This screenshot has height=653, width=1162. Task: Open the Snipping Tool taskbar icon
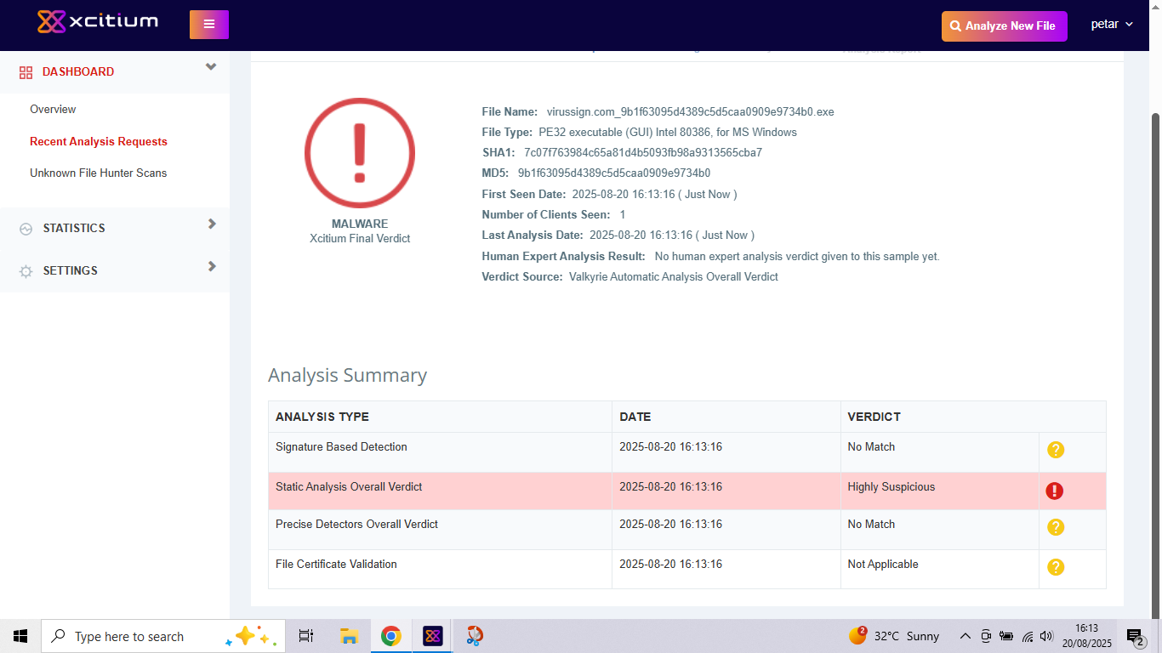coord(475,636)
